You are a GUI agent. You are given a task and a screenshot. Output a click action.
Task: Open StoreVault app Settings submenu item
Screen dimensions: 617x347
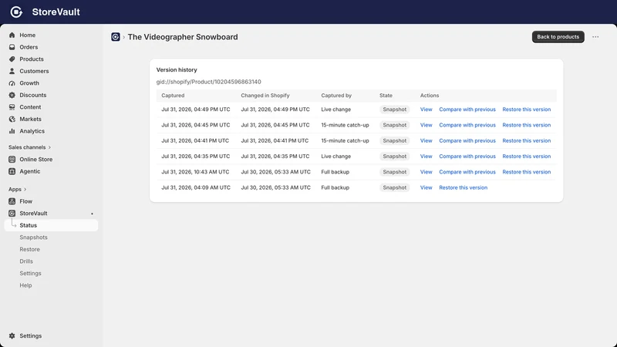click(30, 274)
